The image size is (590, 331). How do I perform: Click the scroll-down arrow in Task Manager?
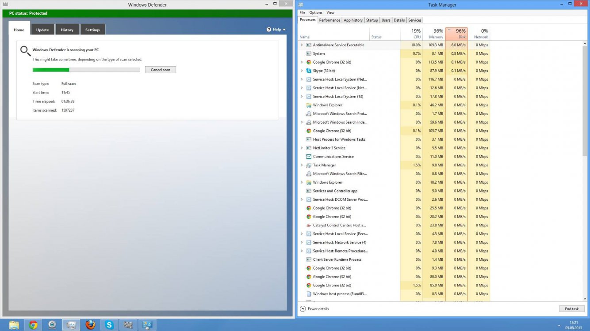coord(585,299)
